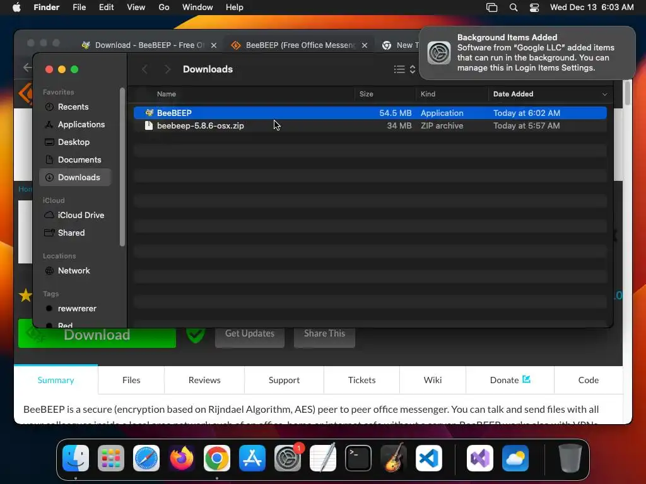Screen dimensions: 646x484
Task: Launch Terminal from the Dock
Action: (x=358, y=458)
